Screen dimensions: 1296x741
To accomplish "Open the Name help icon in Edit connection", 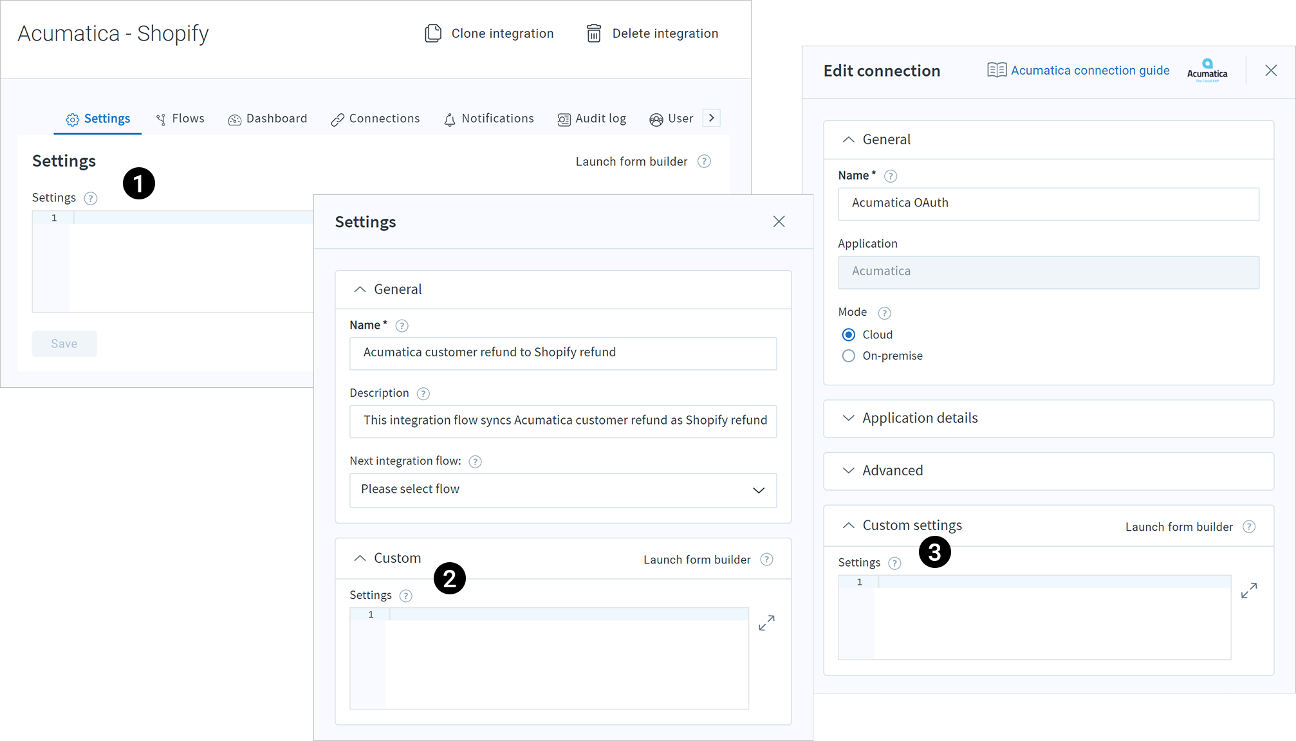I will [x=891, y=176].
